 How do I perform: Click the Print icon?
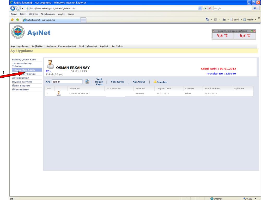point(224,20)
